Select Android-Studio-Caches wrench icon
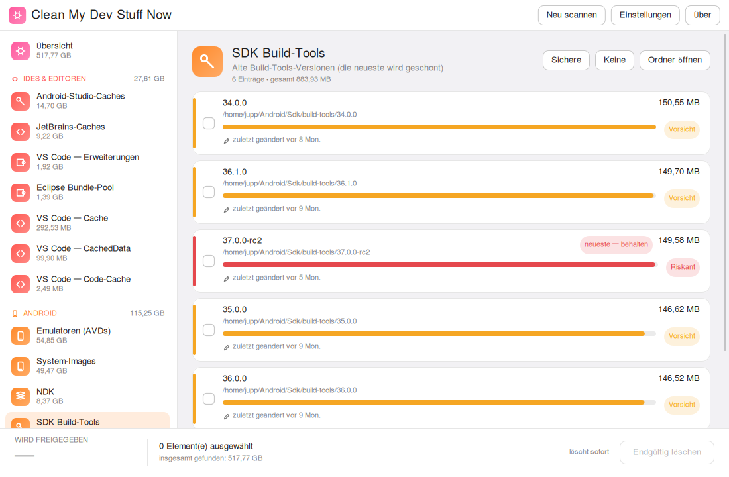This screenshot has width=729, height=477. pos(21,101)
